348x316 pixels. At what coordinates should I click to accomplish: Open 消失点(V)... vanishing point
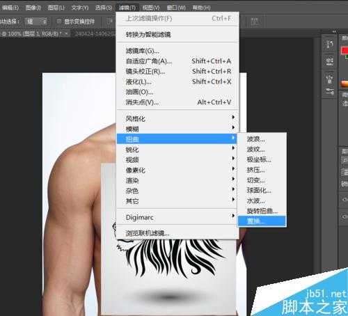[177, 102]
